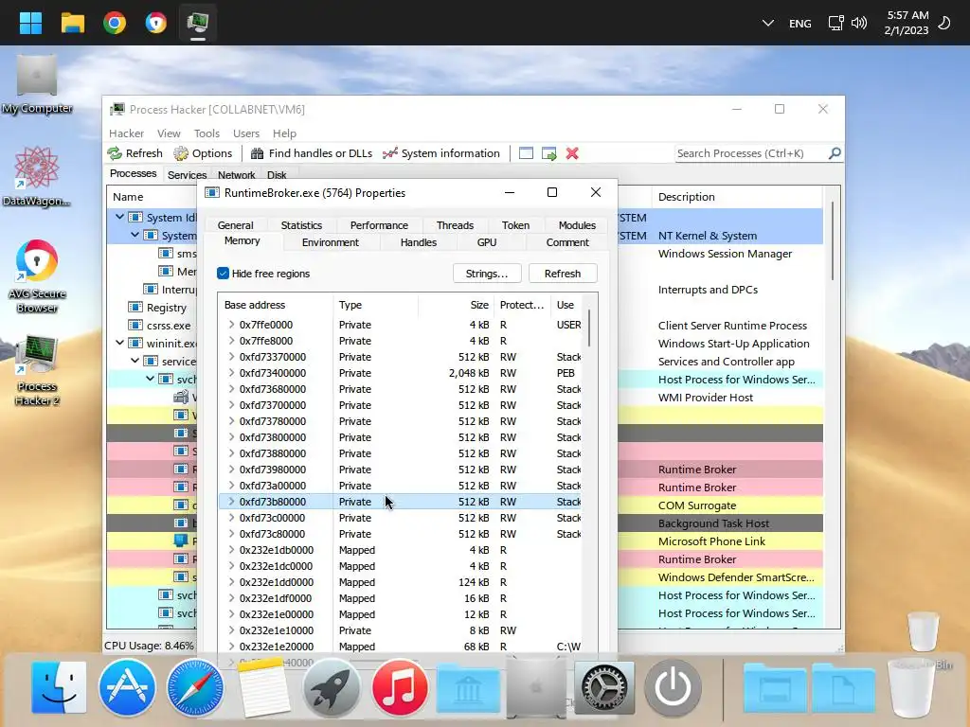Click the clock showing 5:57 AM
This screenshot has height=727, width=970.
pyautogui.click(x=907, y=15)
